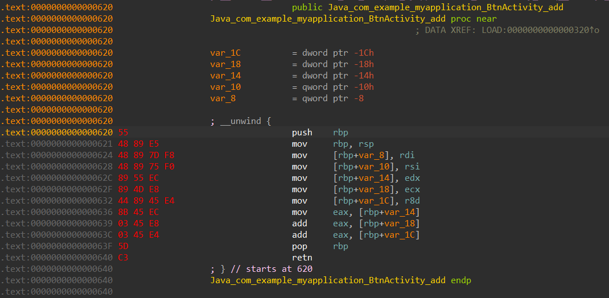Click the 'qword ptr -8' offset
This screenshot has width=609, height=298.
click(x=333, y=98)
